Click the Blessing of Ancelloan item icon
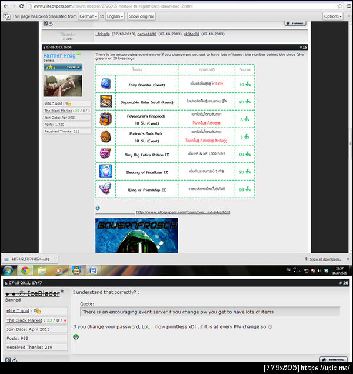Screen dimensions: 353x374 coord(106,171)
